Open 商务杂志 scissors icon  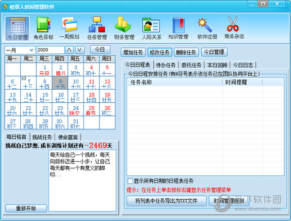pyautogui.click(x=234, y=28)
